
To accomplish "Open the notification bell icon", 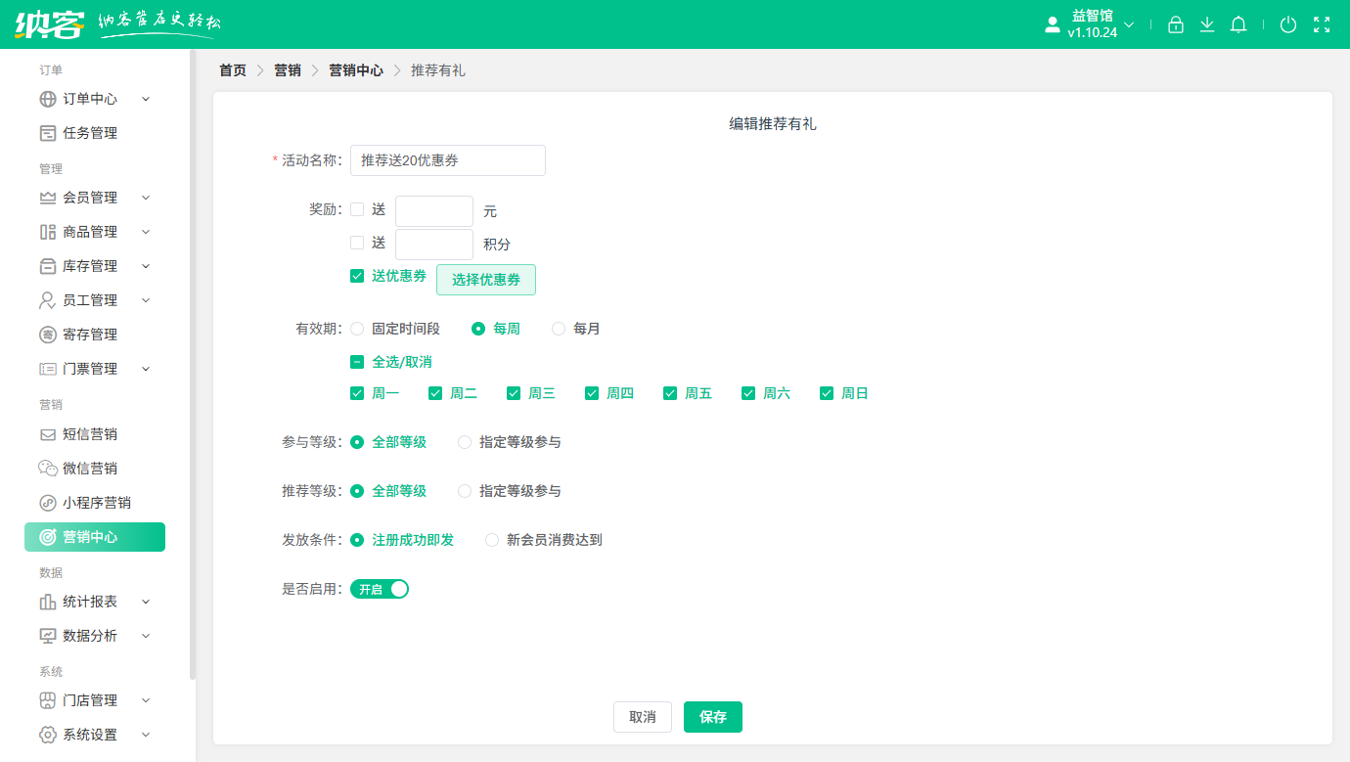I will pos(1237,24).
